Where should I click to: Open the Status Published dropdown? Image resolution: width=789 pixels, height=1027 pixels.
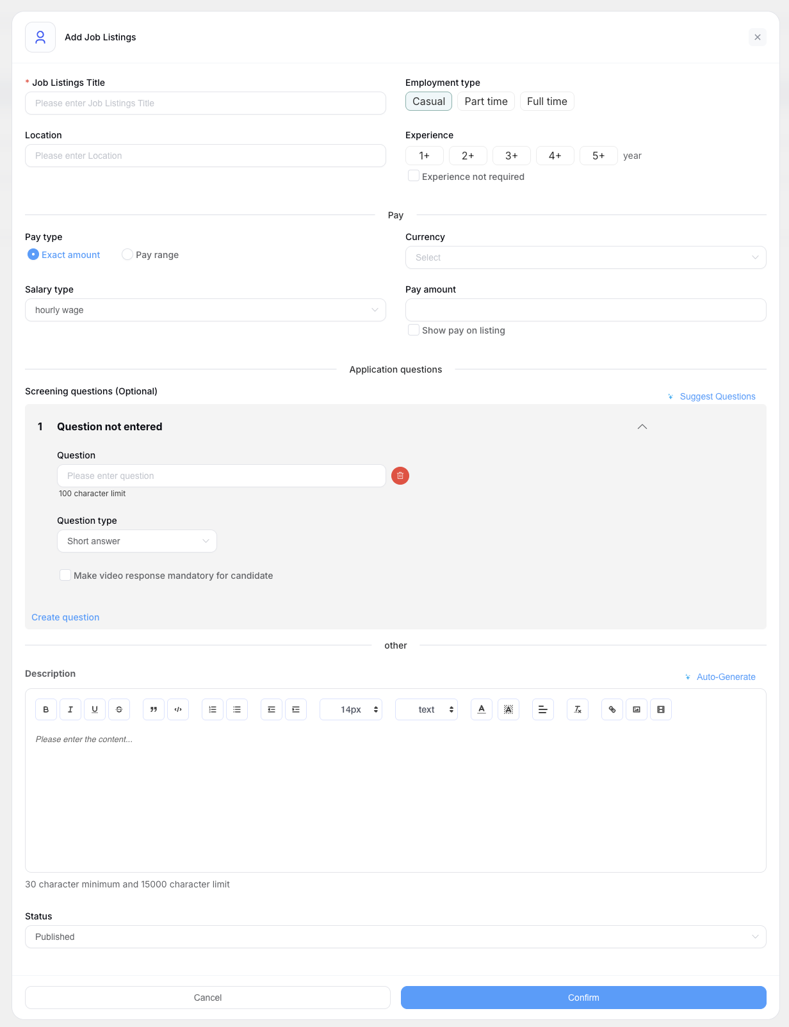click(x=396, y=937)
